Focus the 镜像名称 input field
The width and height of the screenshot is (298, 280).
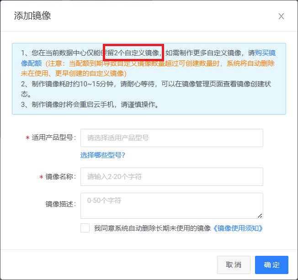pyautogui.click(x=171, y=177)
